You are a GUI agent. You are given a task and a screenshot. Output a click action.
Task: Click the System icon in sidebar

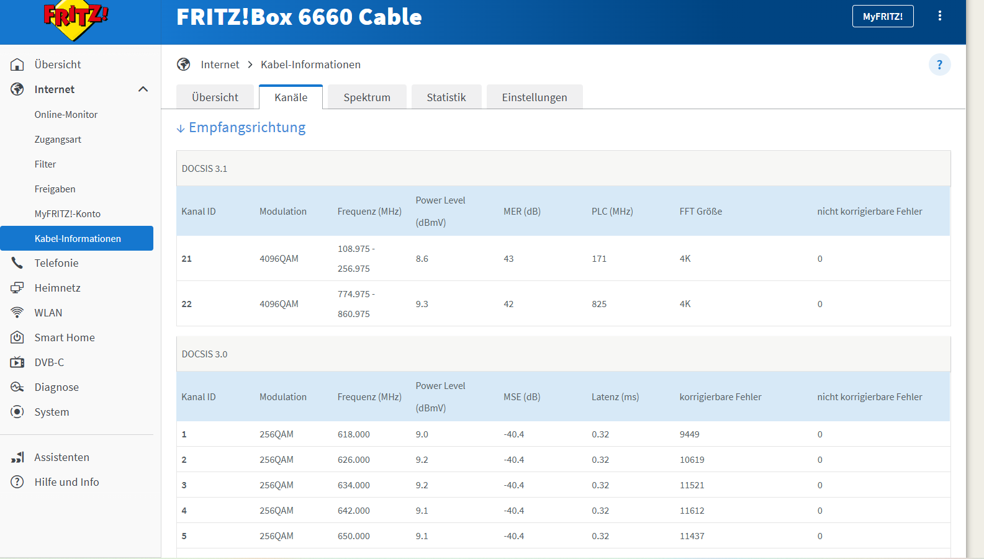tap(17, 412)
